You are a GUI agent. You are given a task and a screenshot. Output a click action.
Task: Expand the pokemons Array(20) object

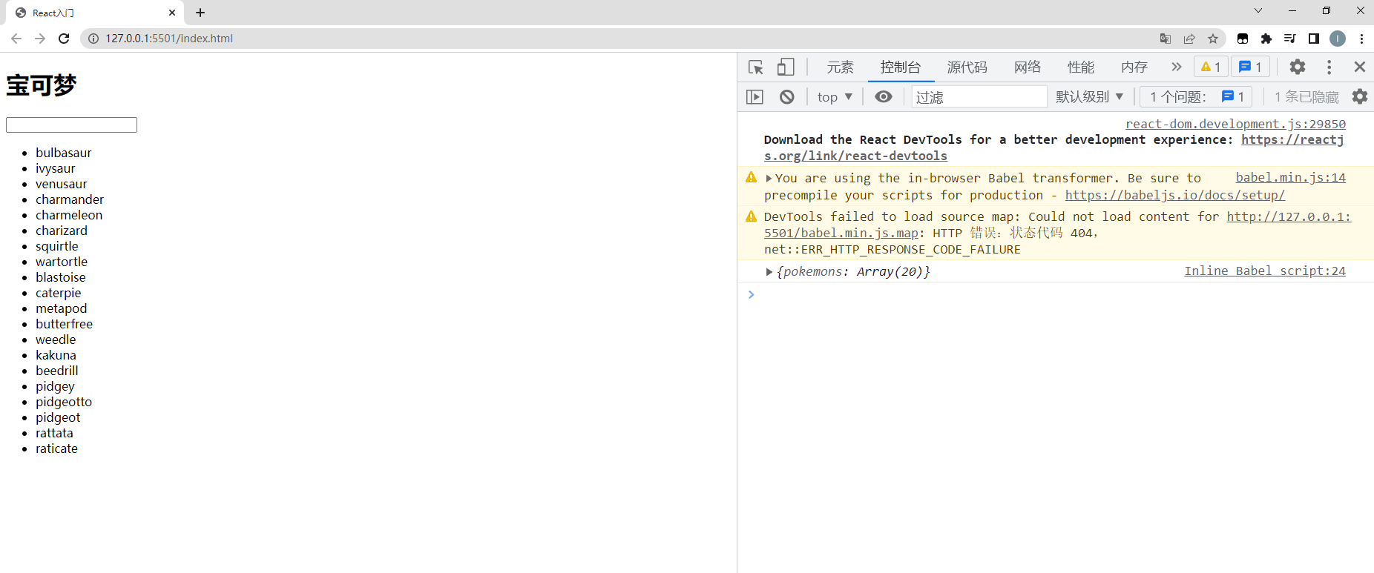[x=769, y=272]
